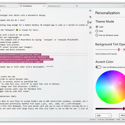
Task: Close the Untitled.txt tab
Action: tap(44, 6)
